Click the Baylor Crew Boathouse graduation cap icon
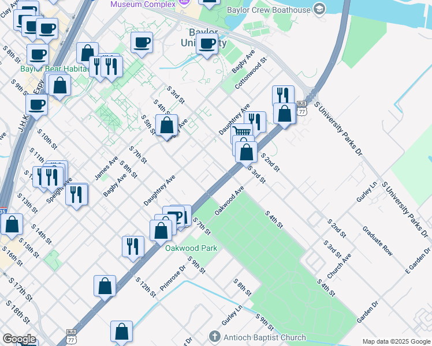Screen dimensions: 432x346 tap(319, 9)
